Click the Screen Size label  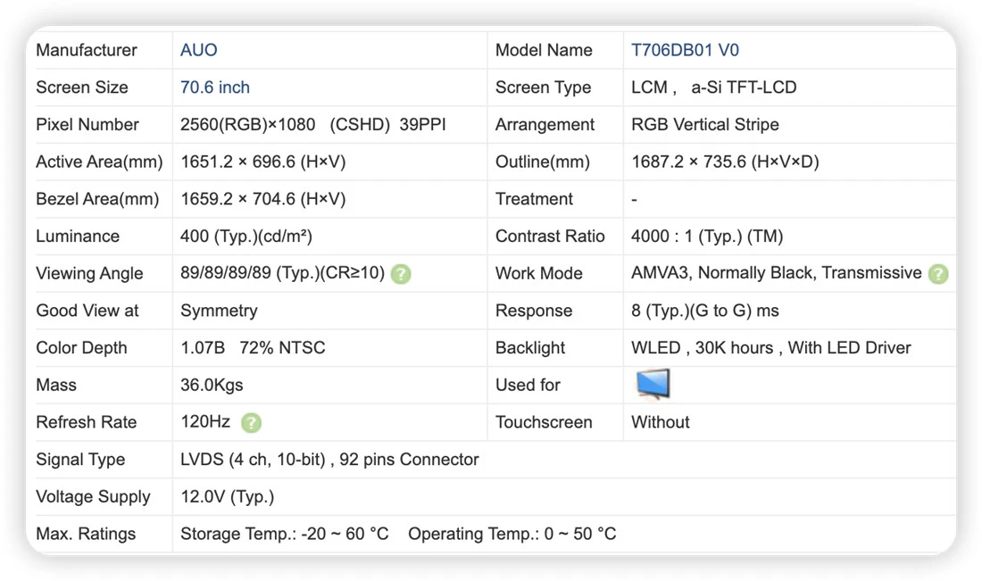tap(82, 87)
